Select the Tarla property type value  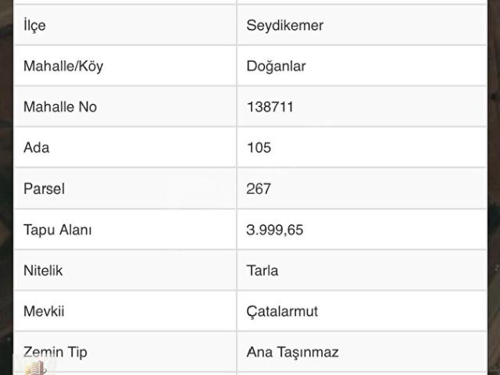262,270
